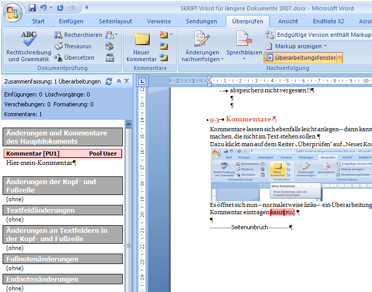Click 'Änderungen der Kopf- und Fußzeile' header

coord(63,186)
